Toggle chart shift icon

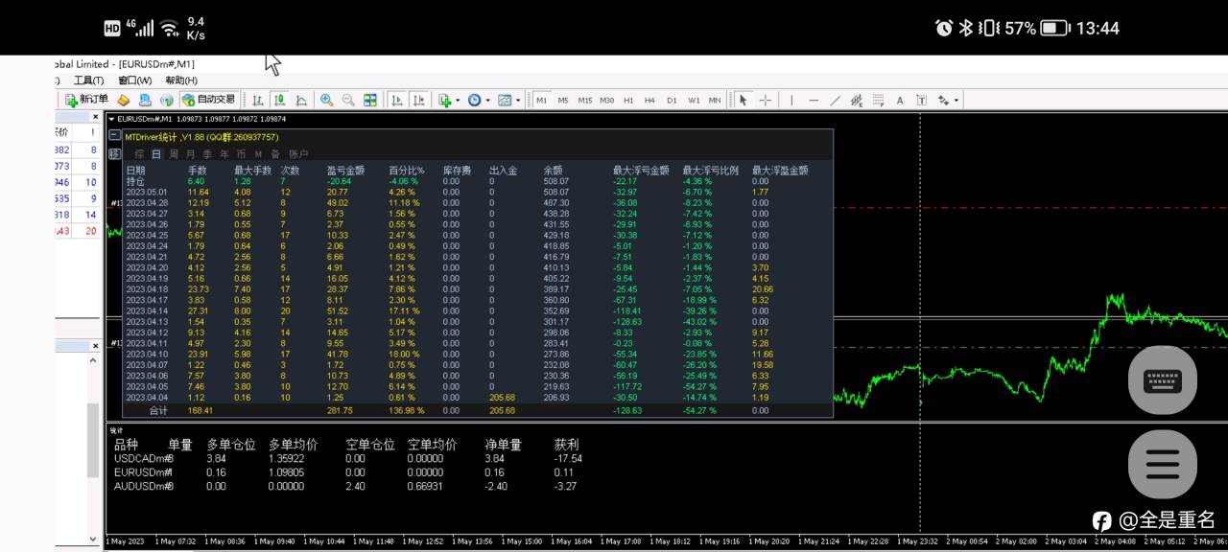(418, 100)
